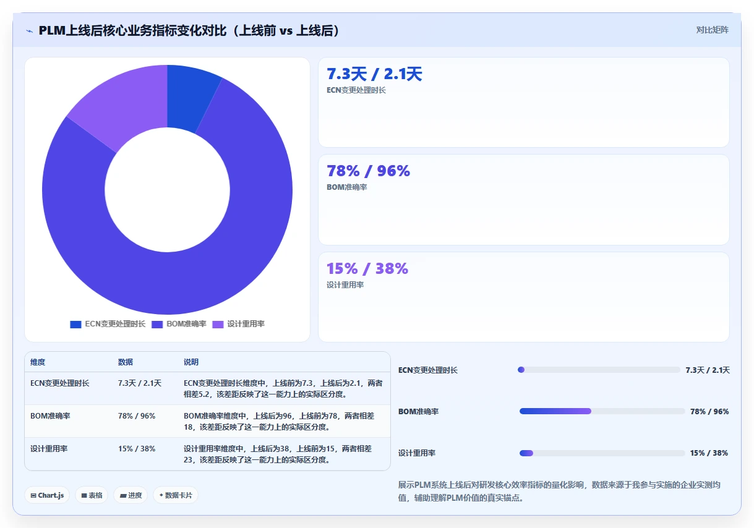Click the 对比矩阵 label in the header
The width and height of the screenshot is (754, 528).
pyautogui.click(x=712, y=30)
